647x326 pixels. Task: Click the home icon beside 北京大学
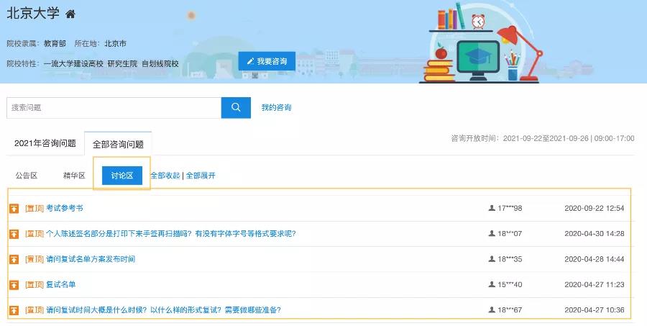tap(70, 14)
